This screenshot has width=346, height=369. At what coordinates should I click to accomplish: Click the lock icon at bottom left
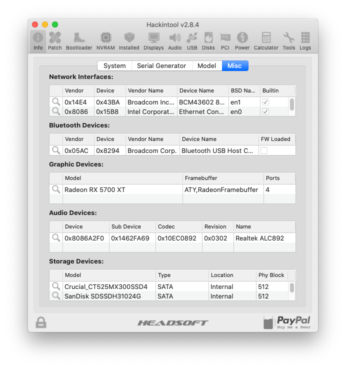point(41,322)
